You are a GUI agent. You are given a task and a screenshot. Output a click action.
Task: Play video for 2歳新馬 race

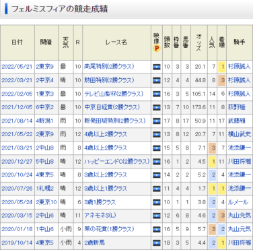[157, 243]
